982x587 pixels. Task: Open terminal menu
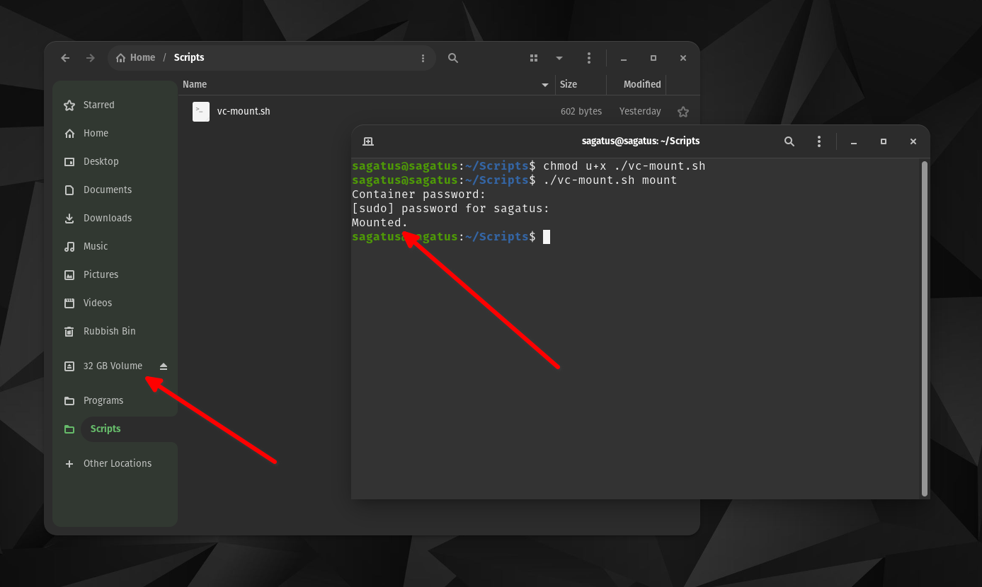[x=819, y=141]
